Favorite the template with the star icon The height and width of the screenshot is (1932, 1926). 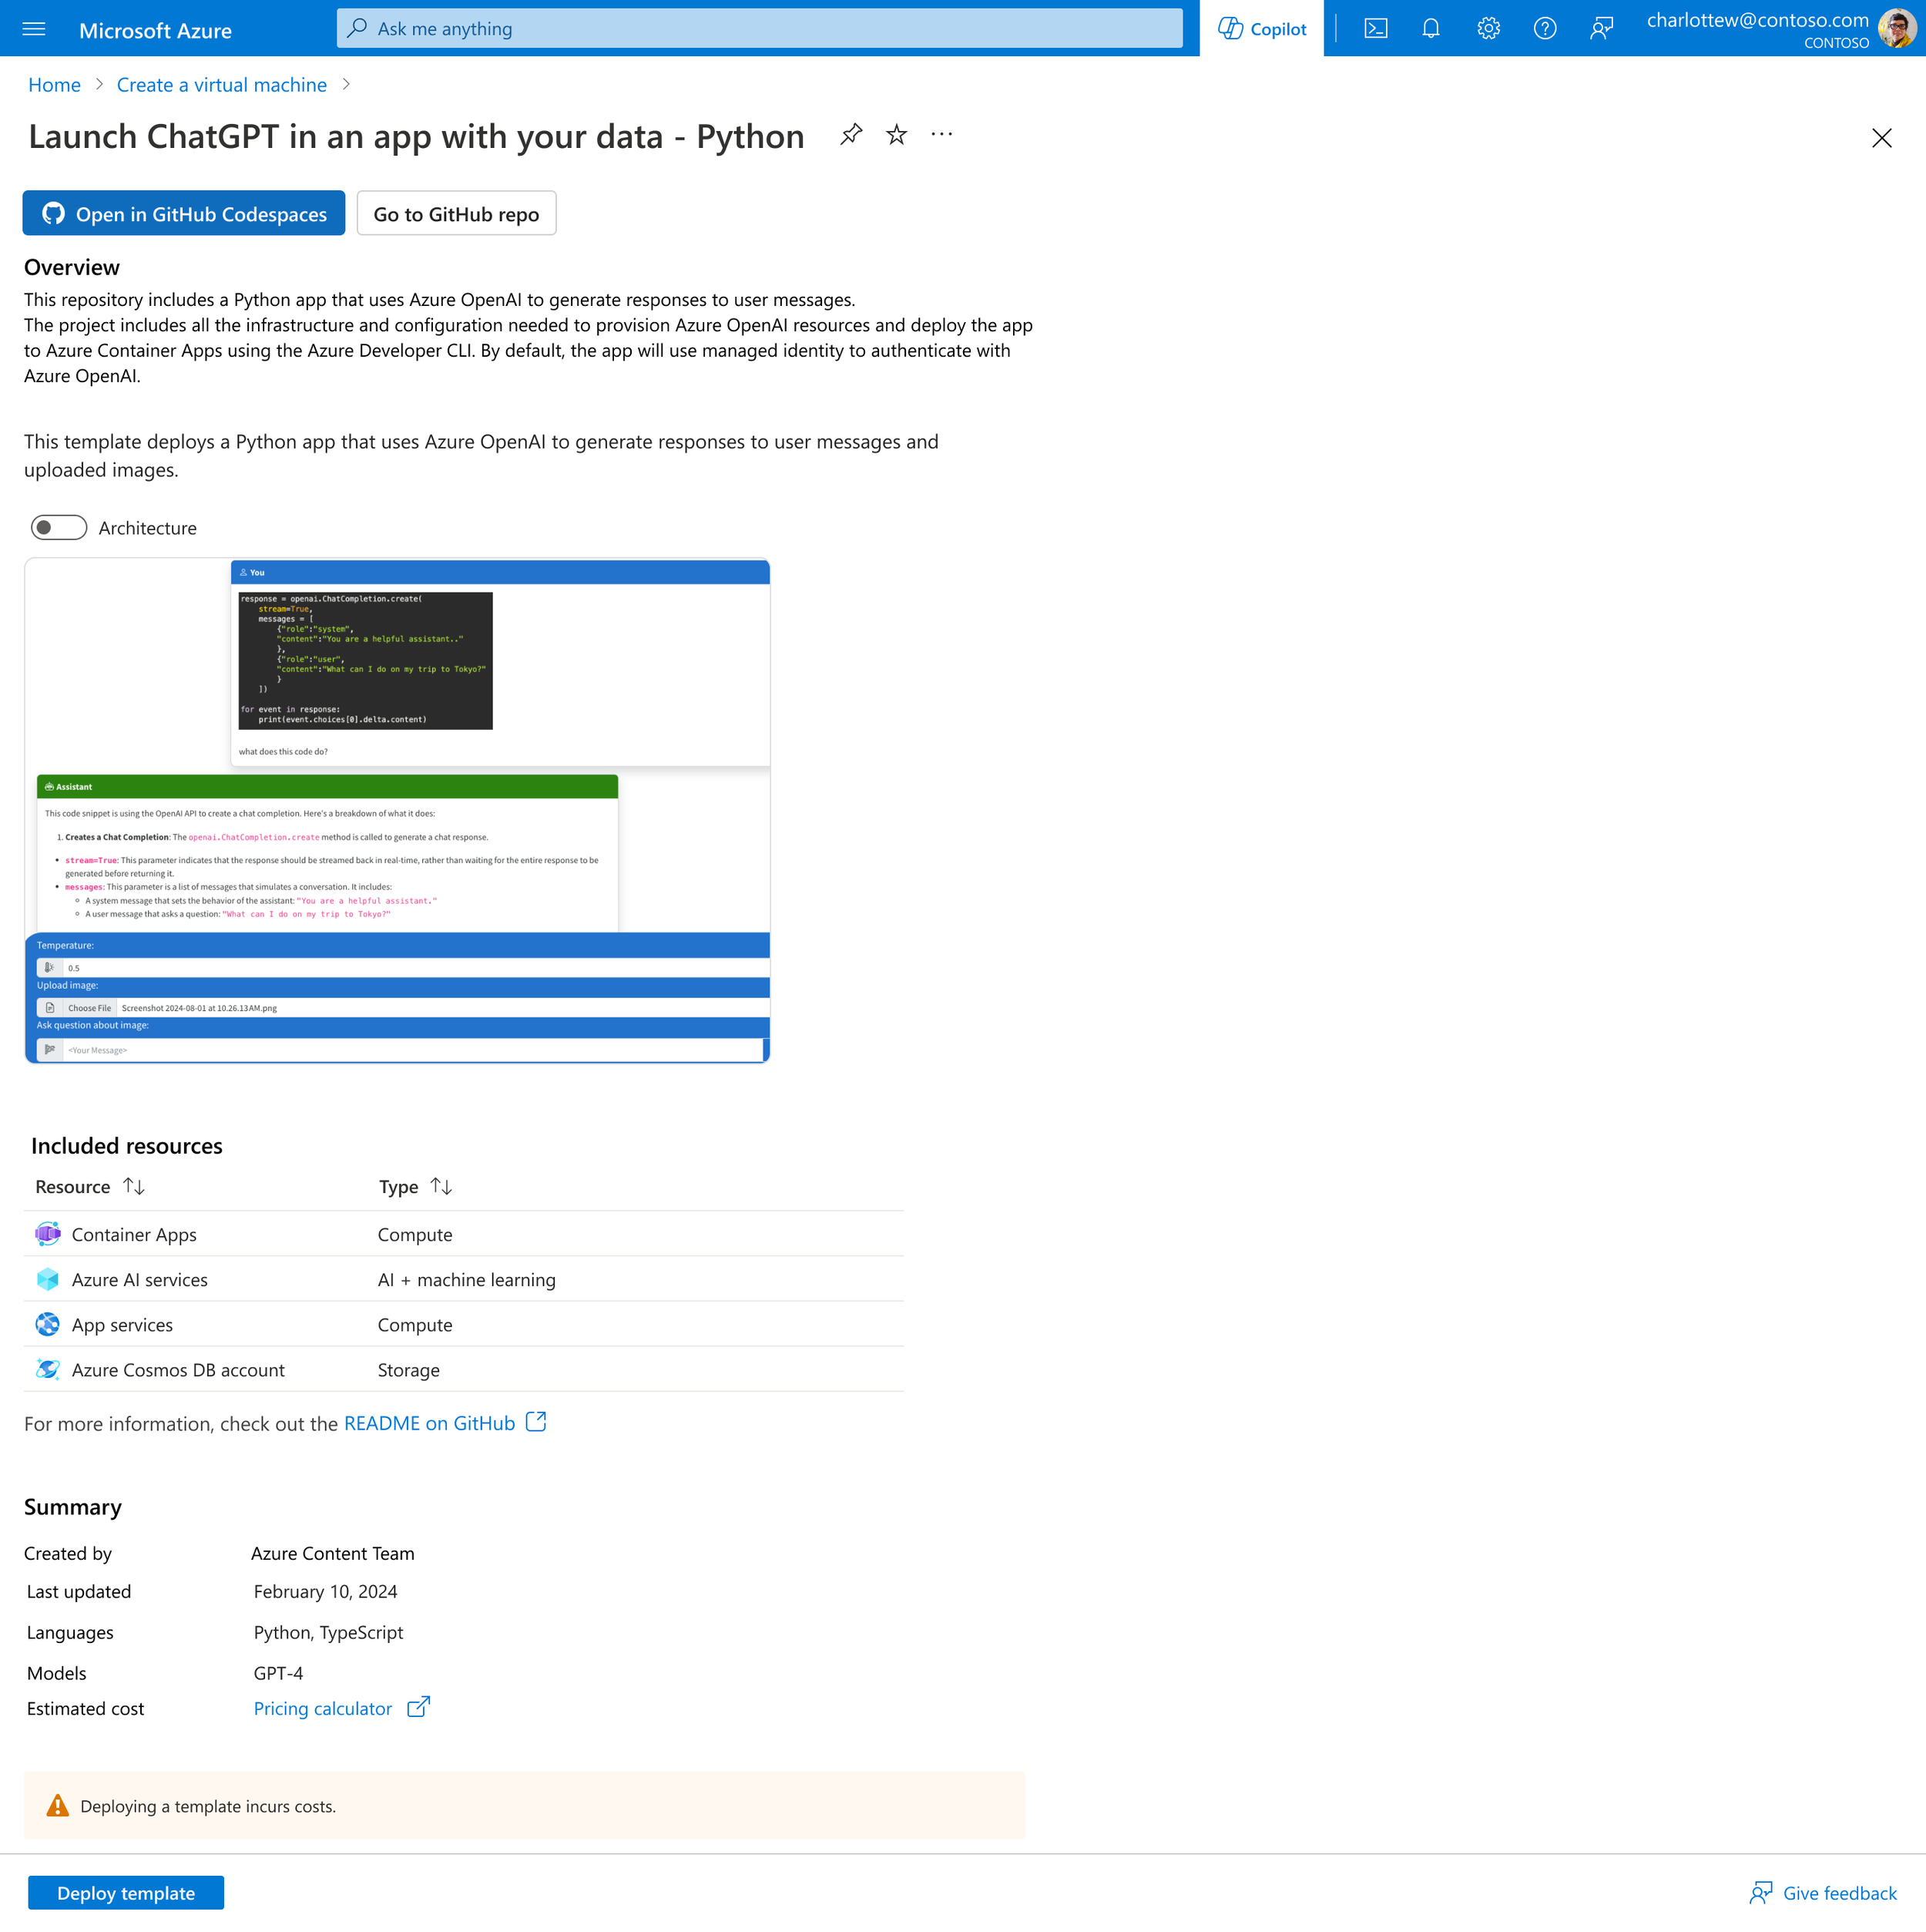(x=897, y=135)
